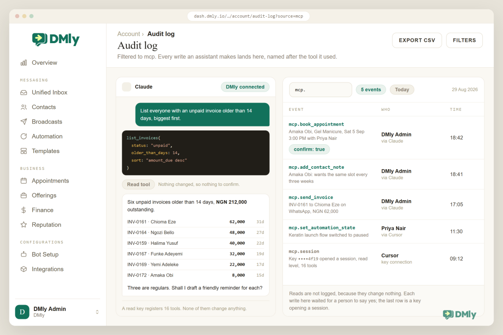Viewport: 503px width, 335px height.
Task: Click the WHO column header
Action: pos(386,109)
